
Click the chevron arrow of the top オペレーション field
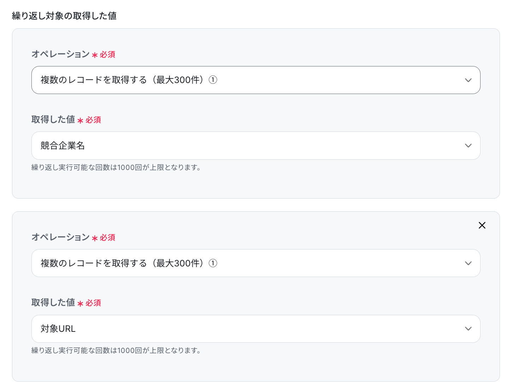click(468, 80)
